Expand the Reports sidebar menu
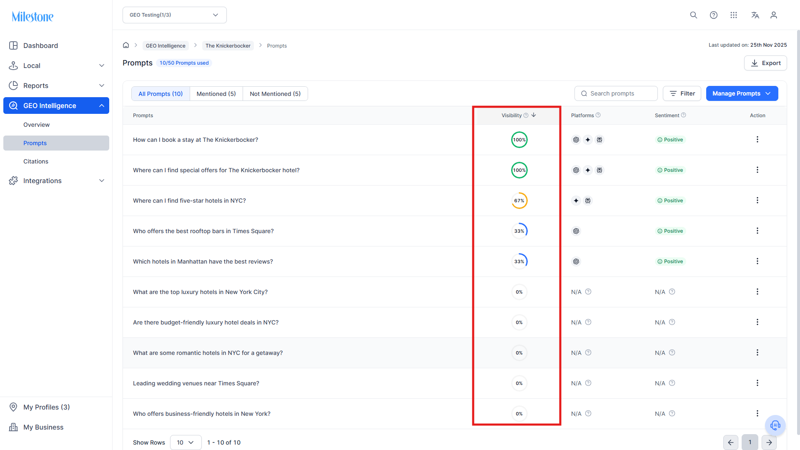800x450 pixels. point(56,85)
